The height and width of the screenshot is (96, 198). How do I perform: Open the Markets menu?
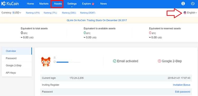pos(44,4)
